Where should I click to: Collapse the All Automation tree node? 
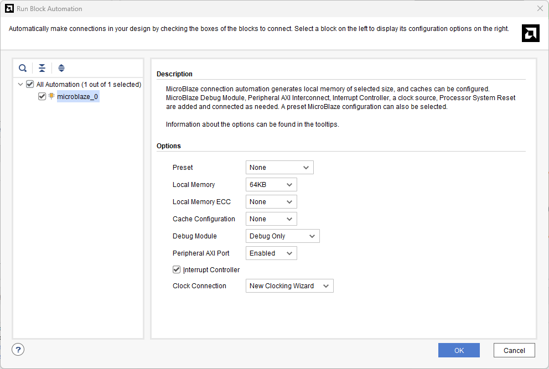click(x=20, y=85)
